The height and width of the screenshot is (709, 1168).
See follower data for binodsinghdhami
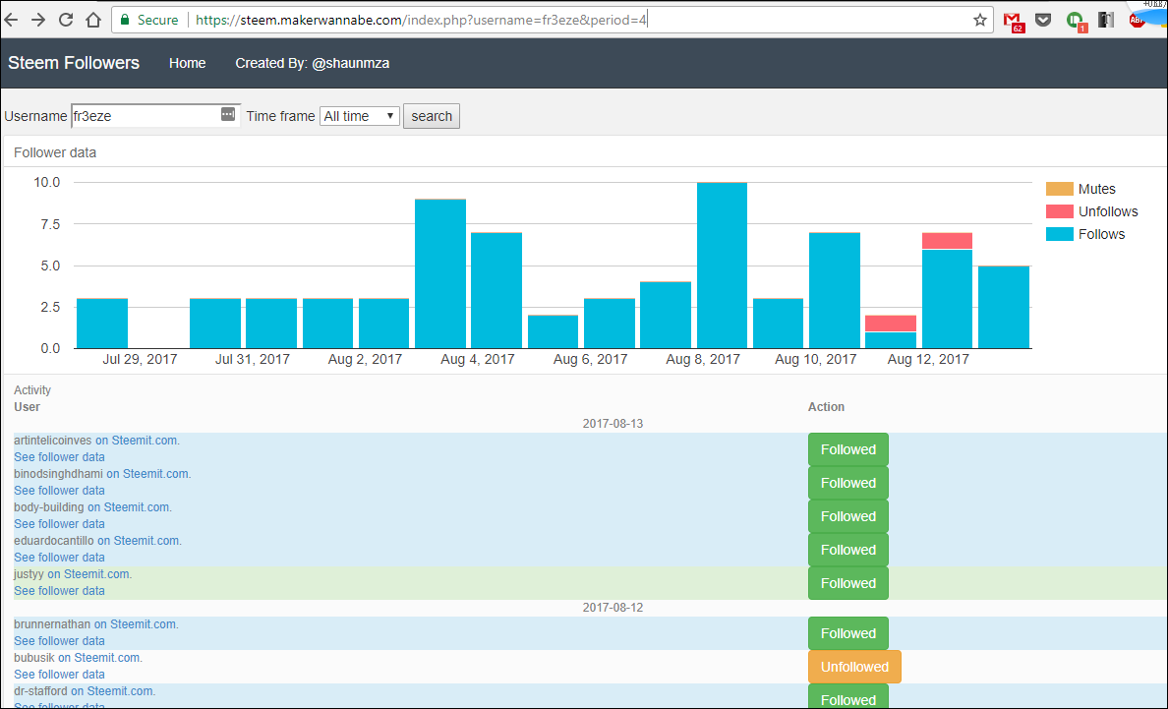coord(60,491)
